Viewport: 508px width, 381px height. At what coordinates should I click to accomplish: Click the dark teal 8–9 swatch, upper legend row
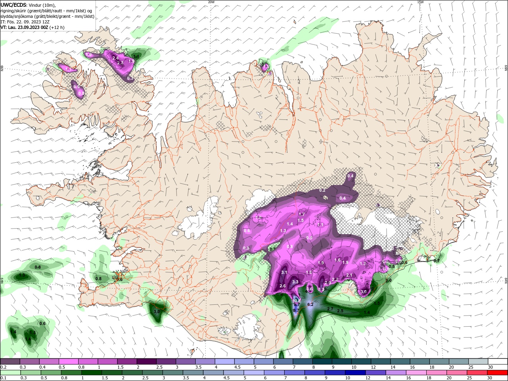click(322, 362)
